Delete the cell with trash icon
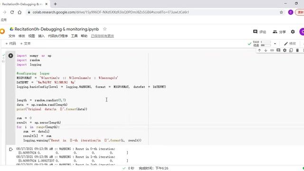This screenshot has height=171, width=304. point(297,50)
